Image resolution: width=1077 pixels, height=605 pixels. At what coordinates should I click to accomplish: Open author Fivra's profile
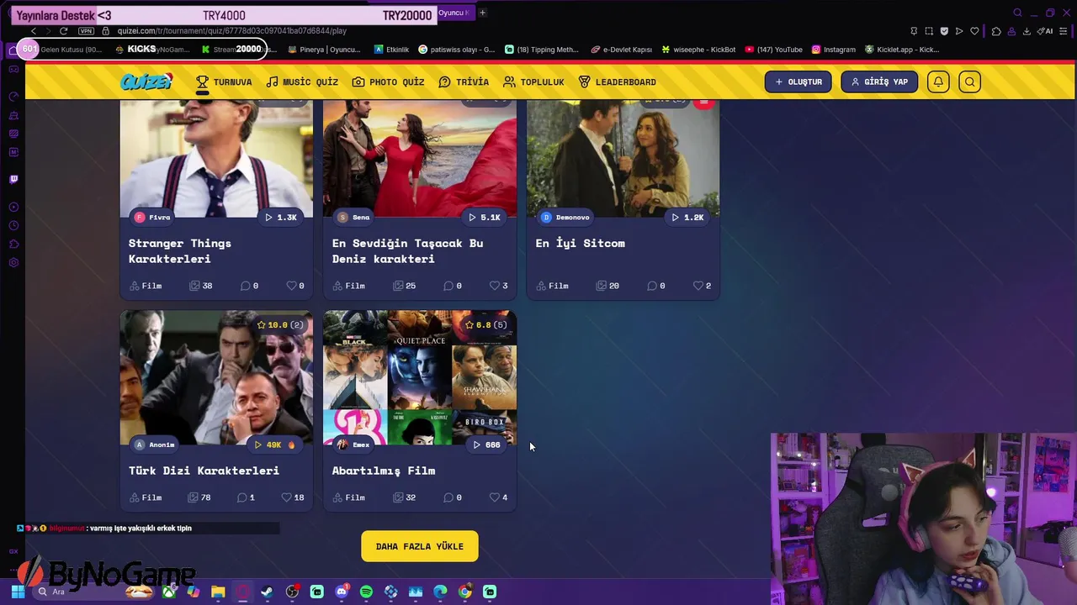click(x=152, y=217)
